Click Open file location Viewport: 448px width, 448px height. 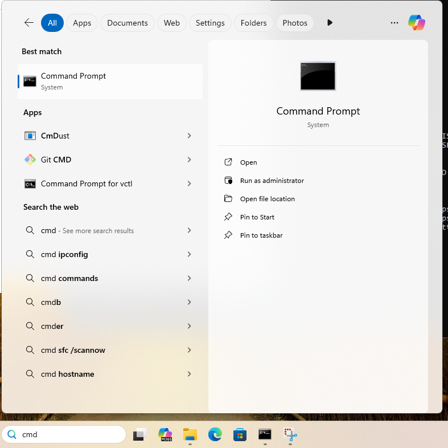pyautogui.click(x=267, y=199)
